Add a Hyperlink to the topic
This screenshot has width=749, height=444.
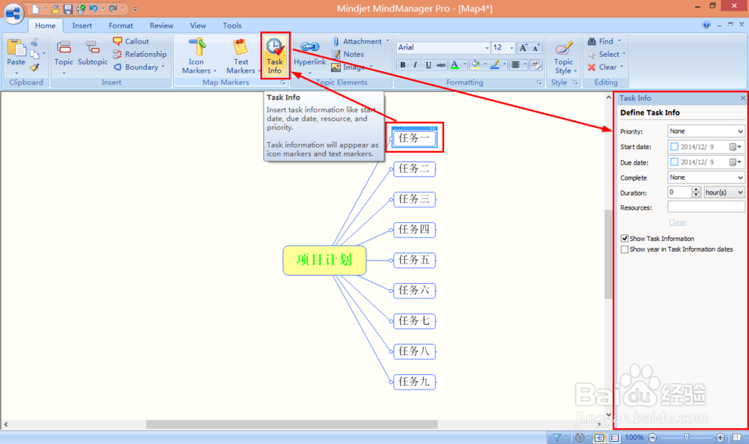[x=309, y=53]
